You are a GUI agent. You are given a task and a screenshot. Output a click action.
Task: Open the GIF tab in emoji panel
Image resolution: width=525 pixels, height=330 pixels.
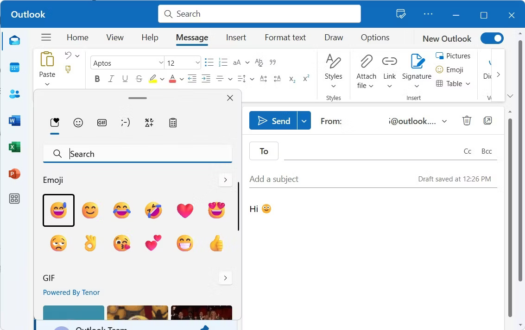[102, 123]
